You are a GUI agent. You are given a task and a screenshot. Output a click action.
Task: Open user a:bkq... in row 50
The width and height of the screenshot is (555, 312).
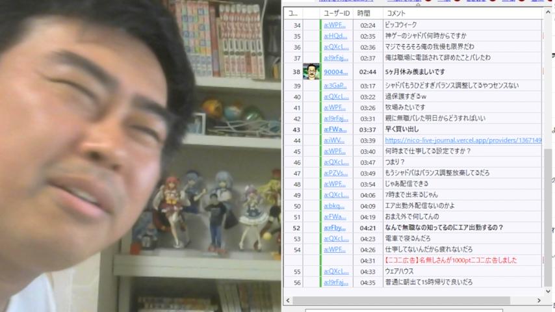click(x=334, y=206)
